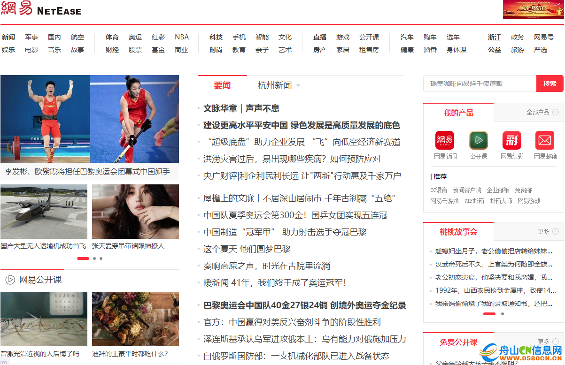
Task: Open the 企业邮箱 recommended link
Action: pyautogui.click(x=498, y=190)
